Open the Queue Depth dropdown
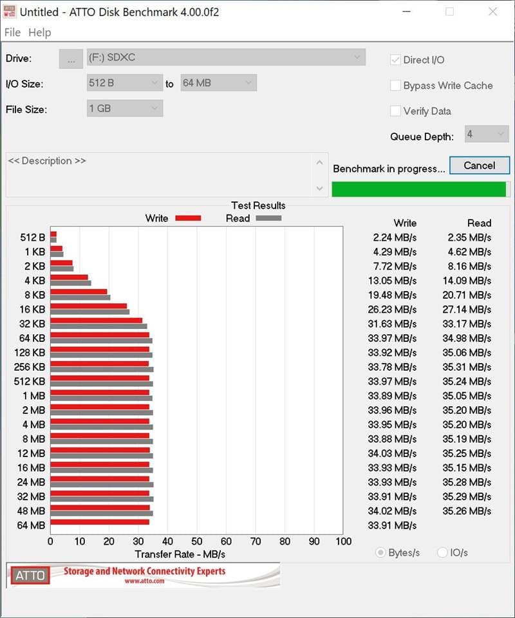The image size is (515, 618). pyautogui.click(x=487, y=134)
